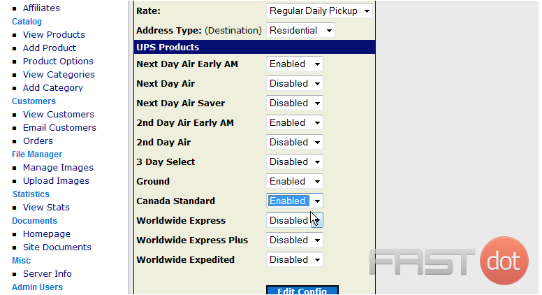The image size is (542, 295).
Task: Open 2nd Day Air Early AM dropdown
Action: click(295, 122)
